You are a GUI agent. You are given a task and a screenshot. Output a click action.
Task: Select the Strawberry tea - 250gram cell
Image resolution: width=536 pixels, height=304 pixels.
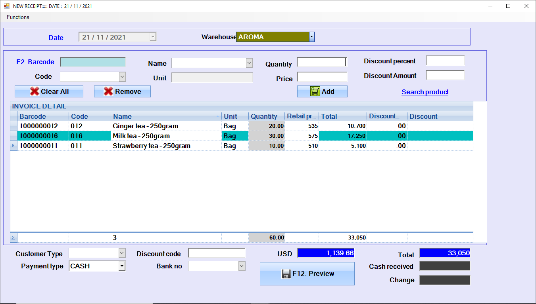coord(166,146)
